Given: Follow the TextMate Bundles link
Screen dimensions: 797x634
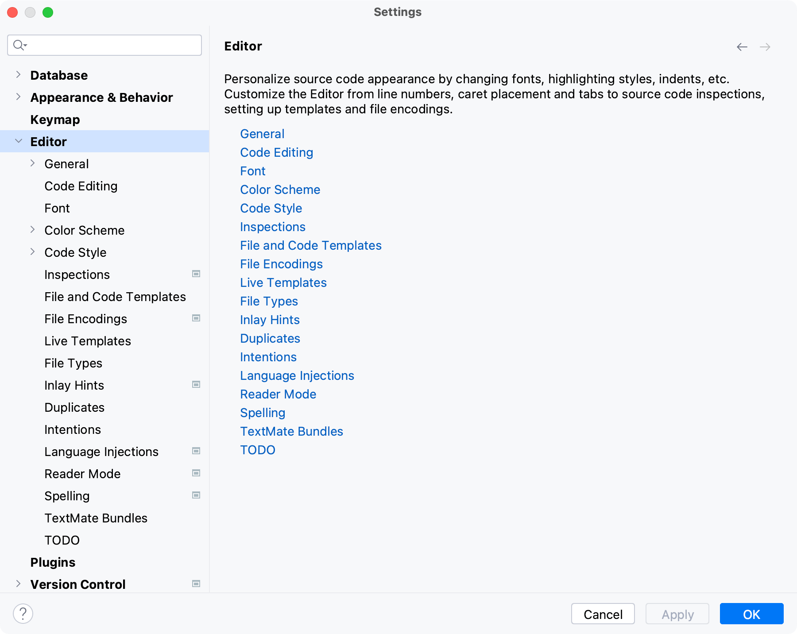Looking at the screenshot, I should (291, 431).
